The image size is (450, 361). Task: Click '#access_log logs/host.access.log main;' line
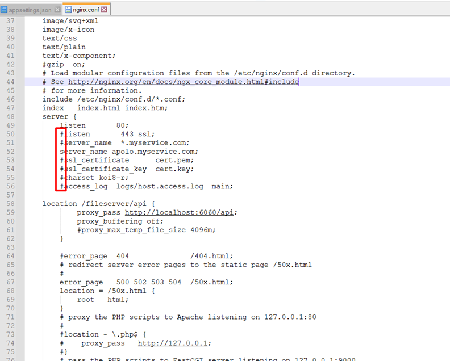tap(147, 186)
